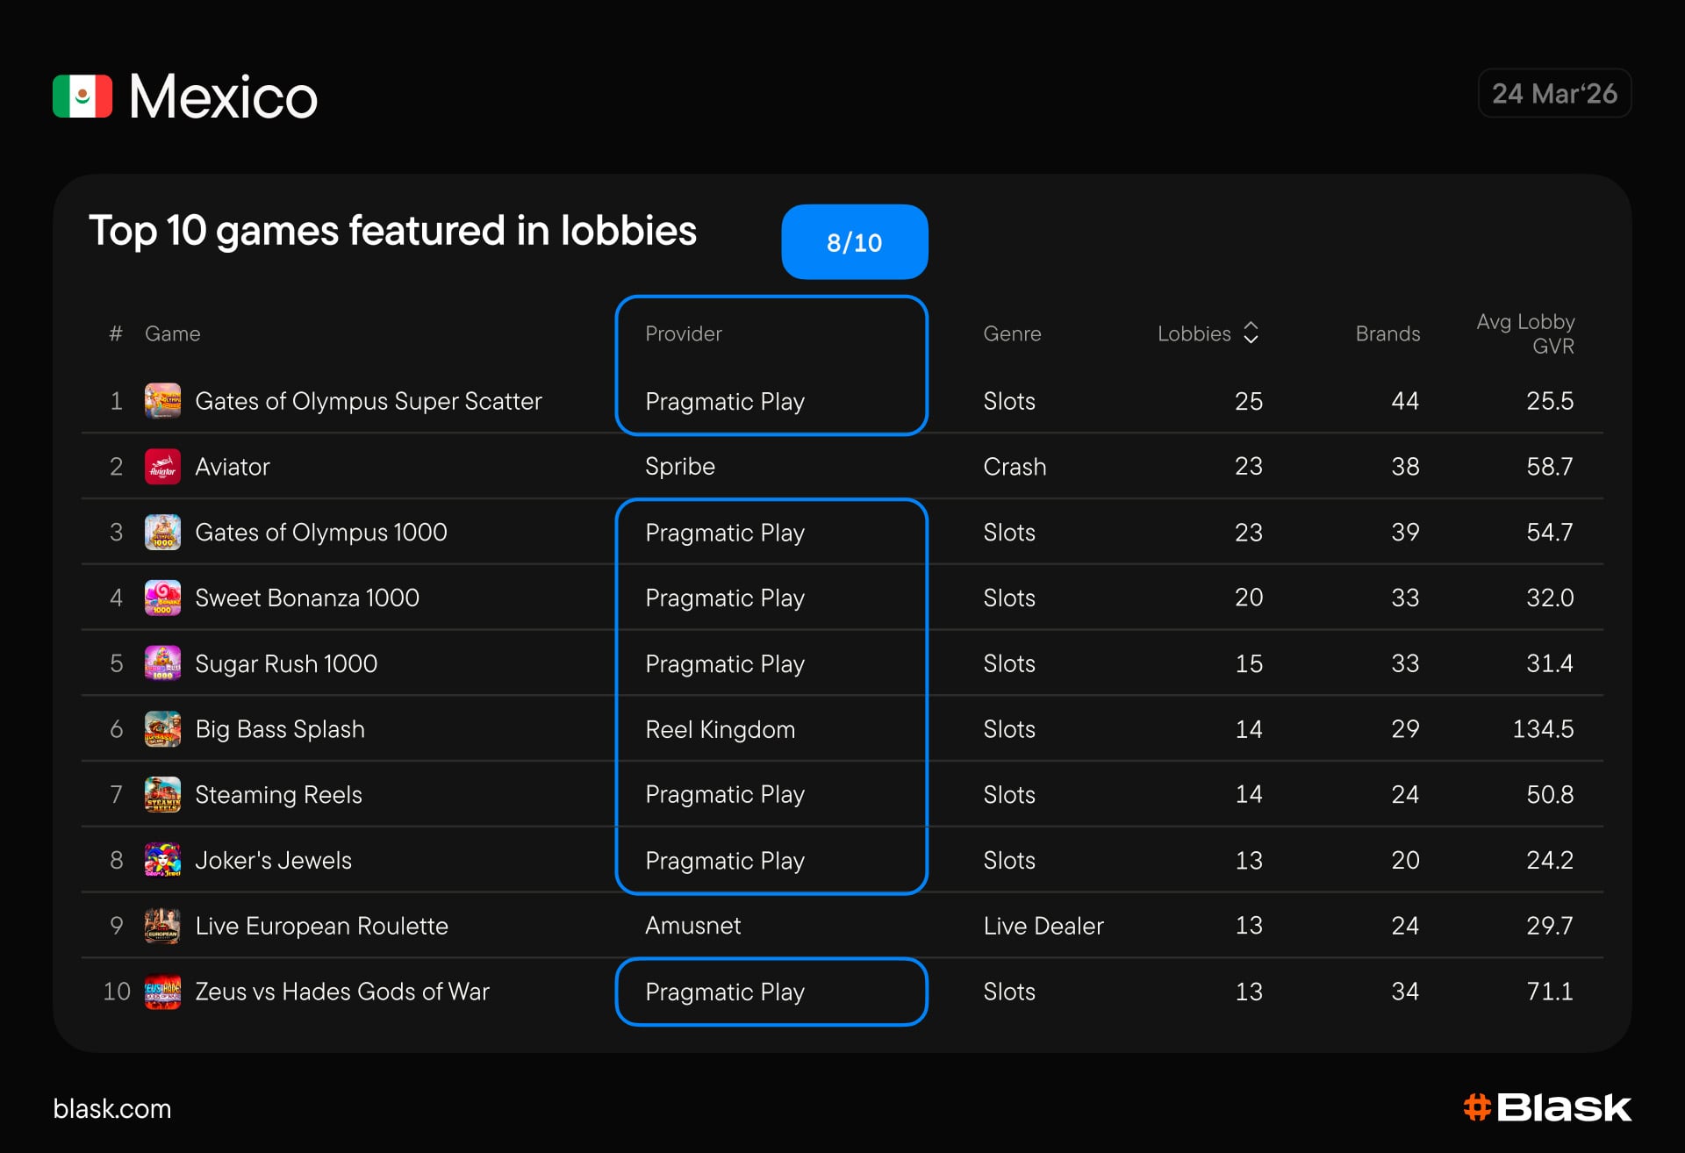This screenshot has width=1685, height=1153.
Task: Open the blask.com link
Action: (112, 1108)
